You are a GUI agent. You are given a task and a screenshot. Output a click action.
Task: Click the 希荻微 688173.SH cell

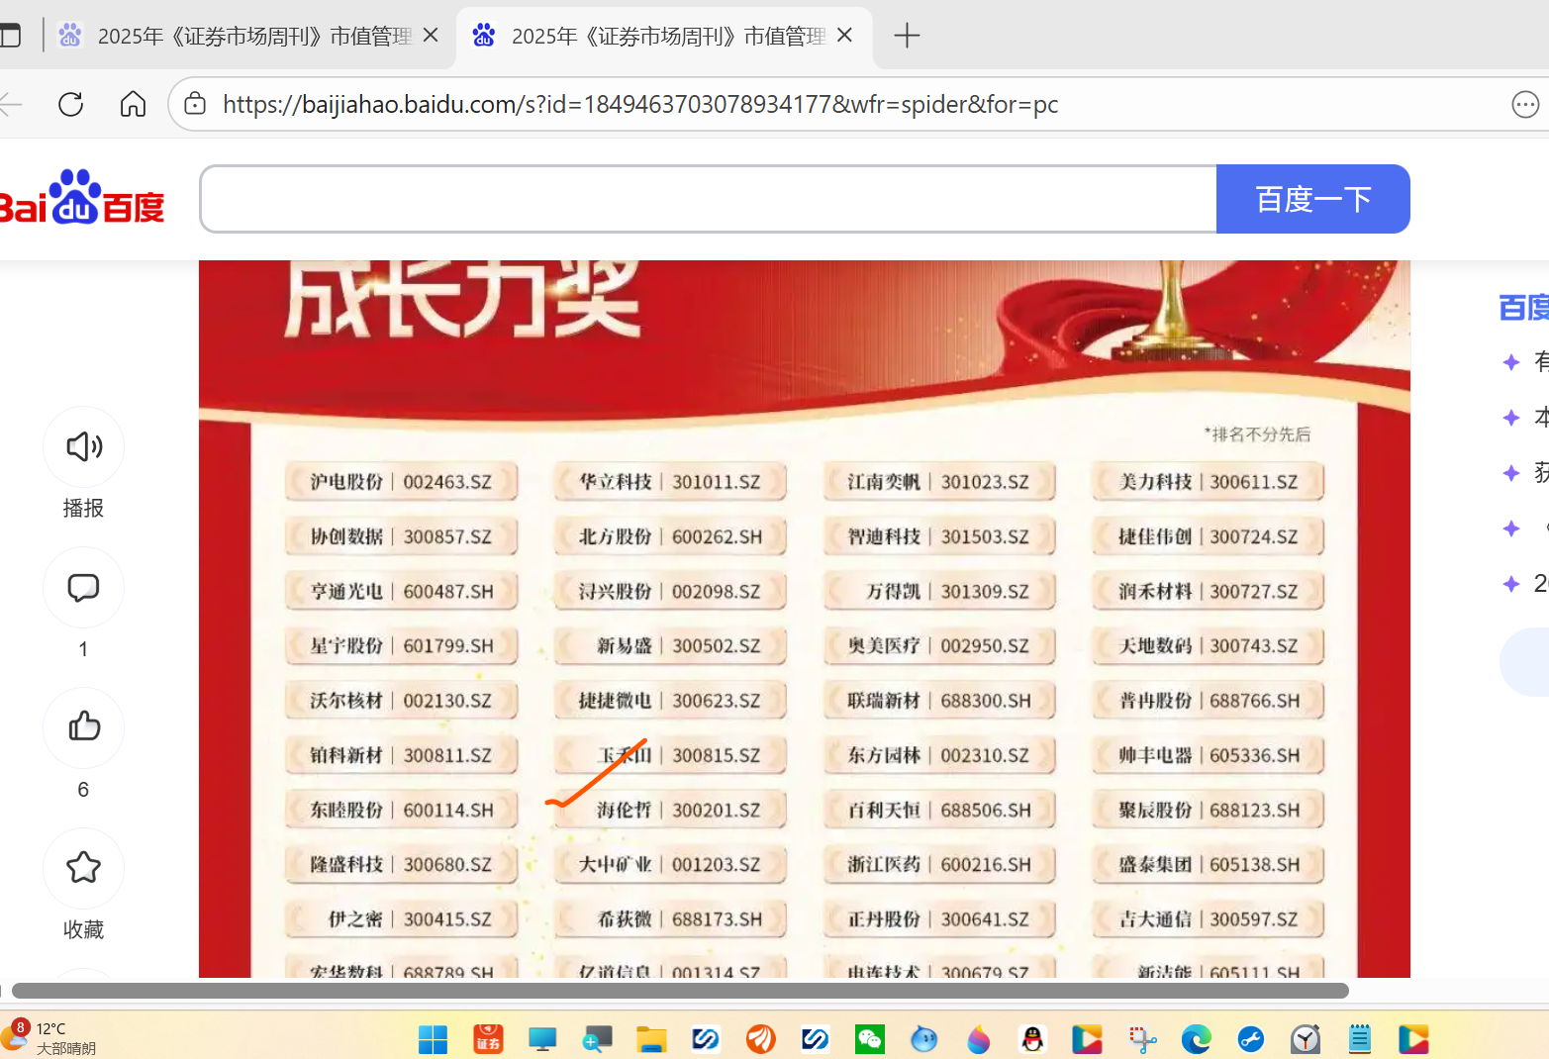click(x=670, y=919)
